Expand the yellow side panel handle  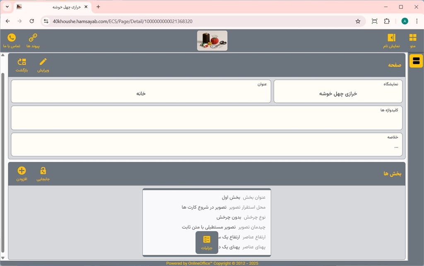pyautogui.click(x=416, y=61)
